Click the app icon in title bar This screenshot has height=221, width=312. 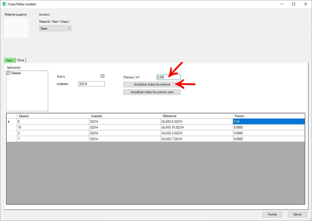click(4, 4)
